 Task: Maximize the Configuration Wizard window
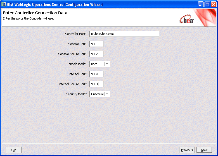(207, 4)
